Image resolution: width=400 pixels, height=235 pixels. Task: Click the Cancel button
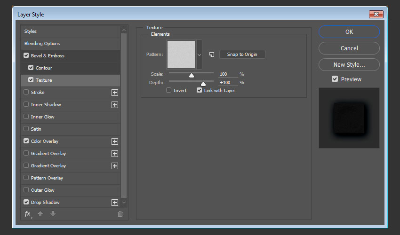[349, 48]
